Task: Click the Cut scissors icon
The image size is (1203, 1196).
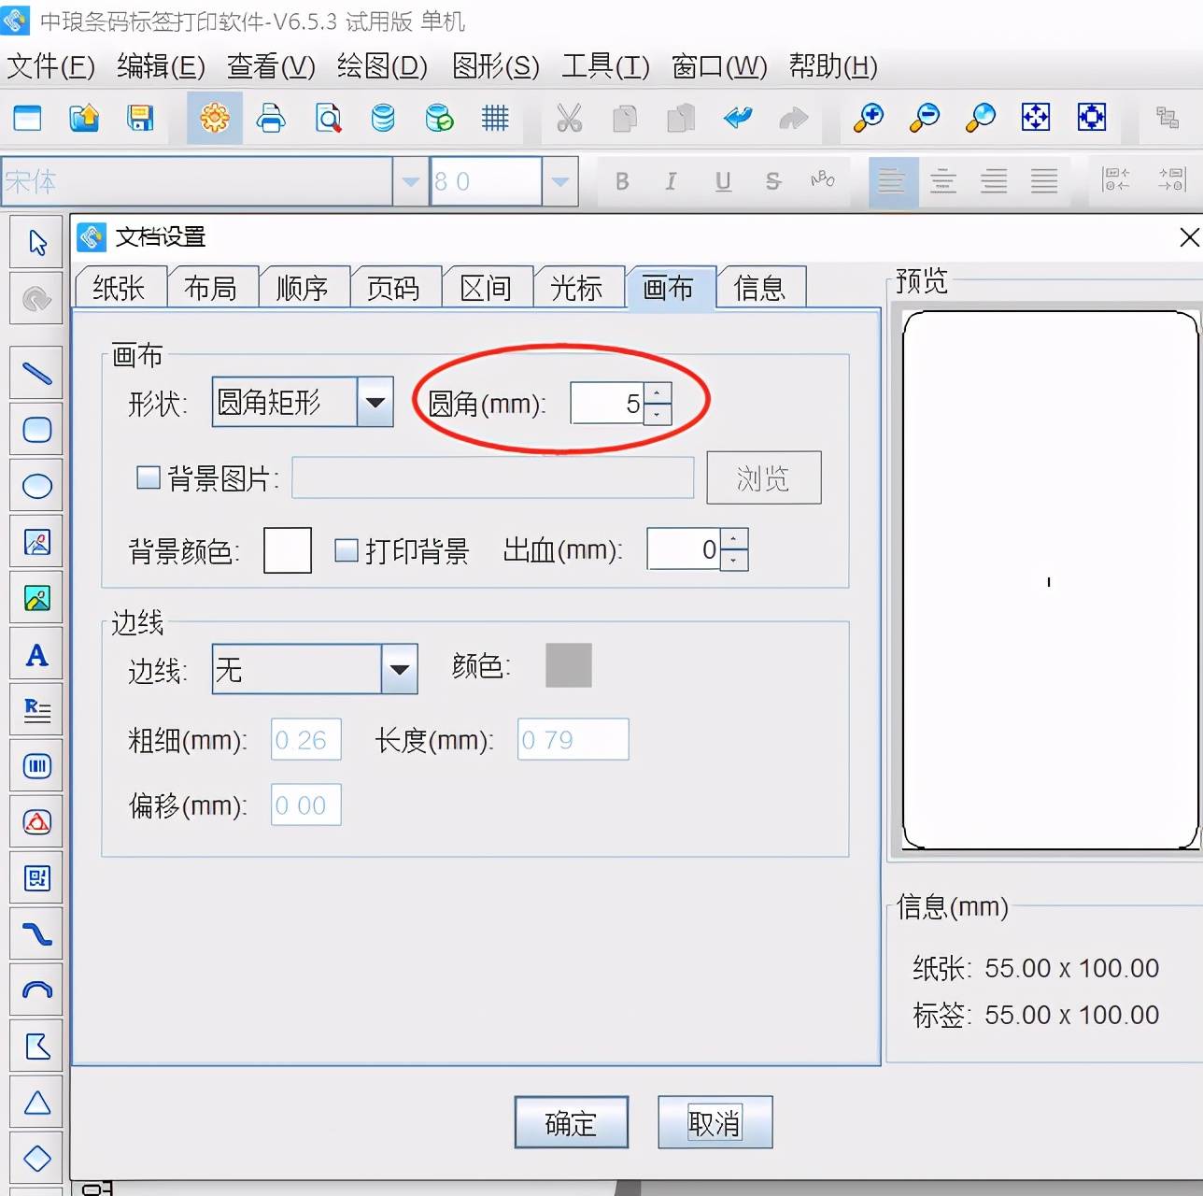Action: tap(569, 118)
